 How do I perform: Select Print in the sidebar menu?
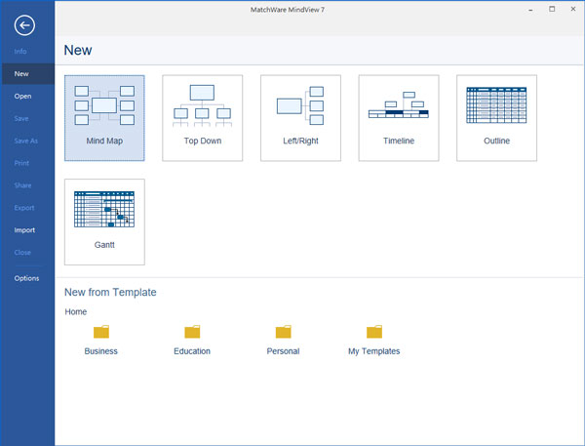tap(21, 163)
